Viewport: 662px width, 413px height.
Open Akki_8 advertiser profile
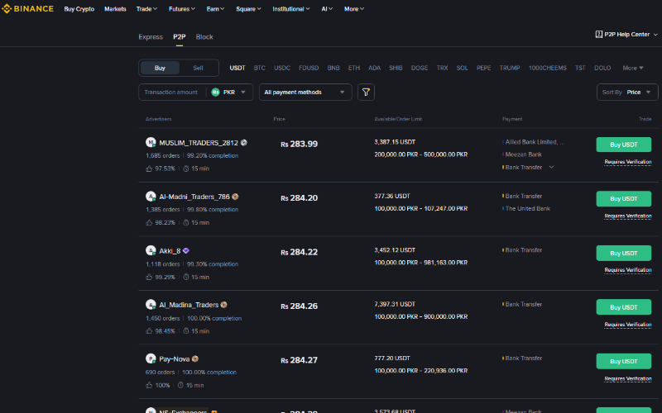pos(170,251)
